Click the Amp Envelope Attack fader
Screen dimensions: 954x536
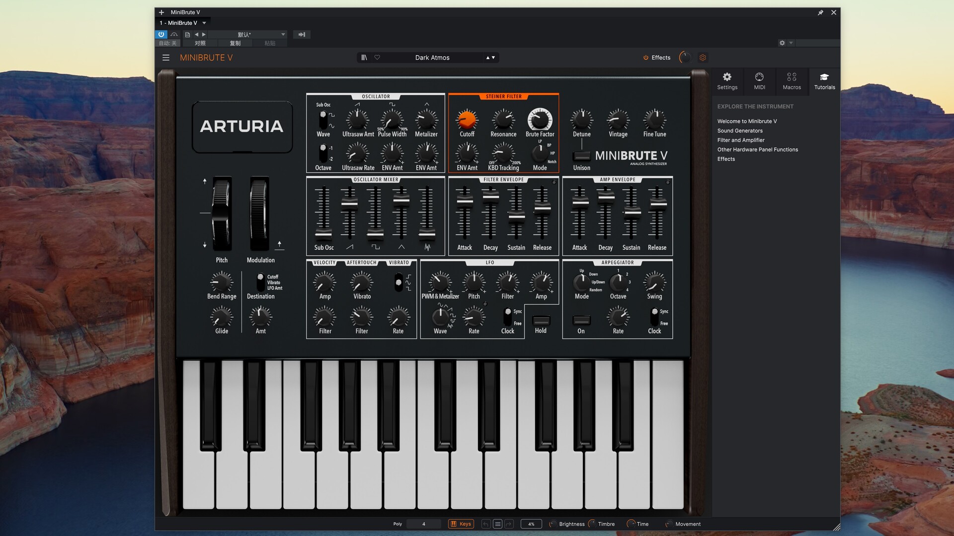point(579,201)
